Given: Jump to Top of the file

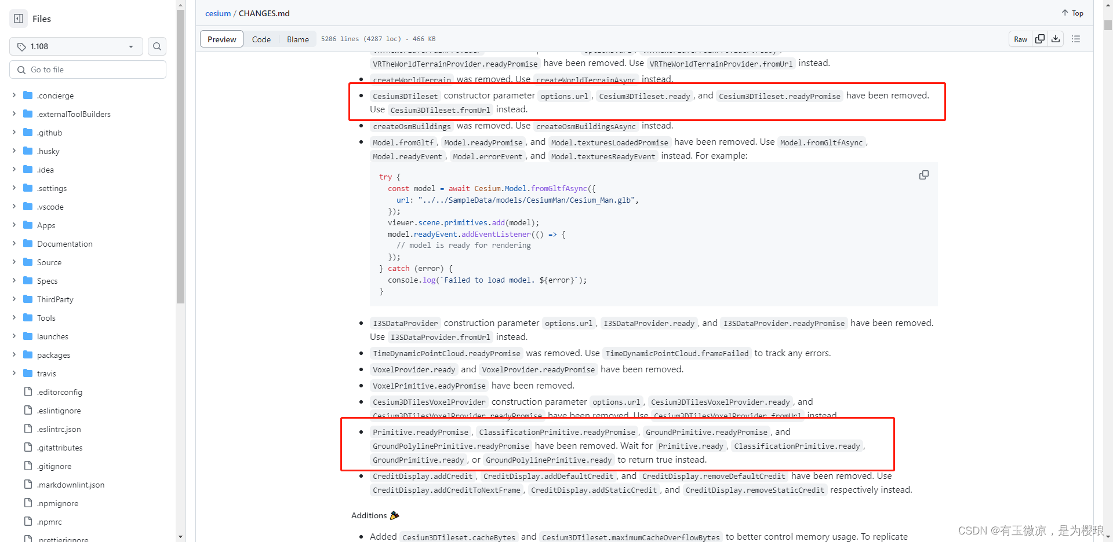Looking at the screenshot, I should [1072, 13].
